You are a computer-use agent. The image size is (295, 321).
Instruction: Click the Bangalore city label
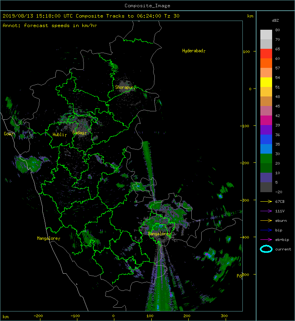coord(159,234)
